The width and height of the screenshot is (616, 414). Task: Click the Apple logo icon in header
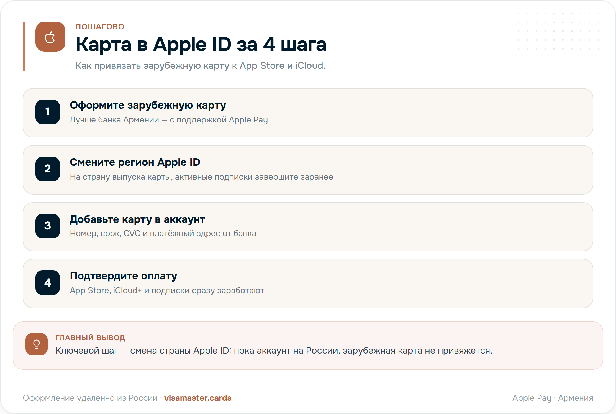pyautogui.click(x=50, y=37)
